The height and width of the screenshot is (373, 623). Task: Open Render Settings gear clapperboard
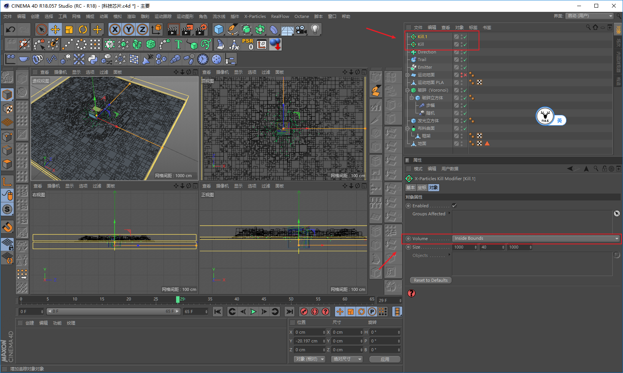coord(201,29)
